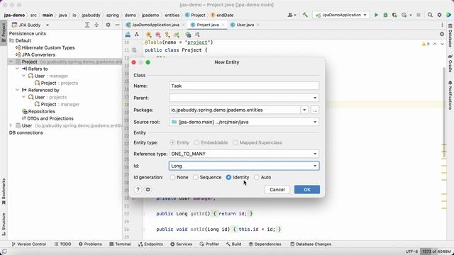Open the Database tool window on right sidebar
Image resolution: width=454 pixels, height=255 pixels.
point(450,35)
